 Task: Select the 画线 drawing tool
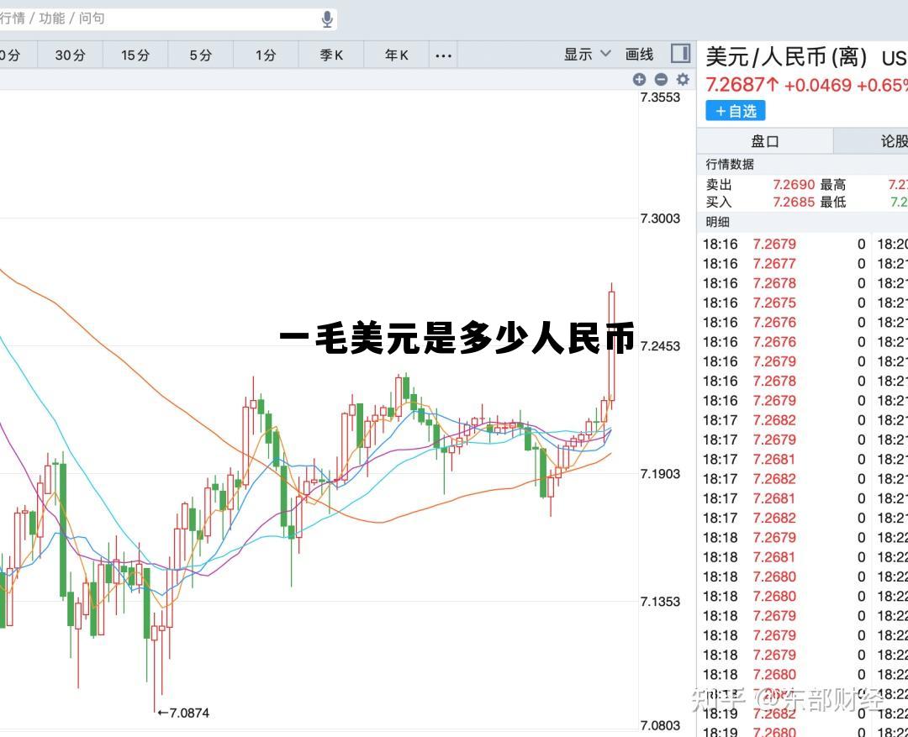[639, 55]
